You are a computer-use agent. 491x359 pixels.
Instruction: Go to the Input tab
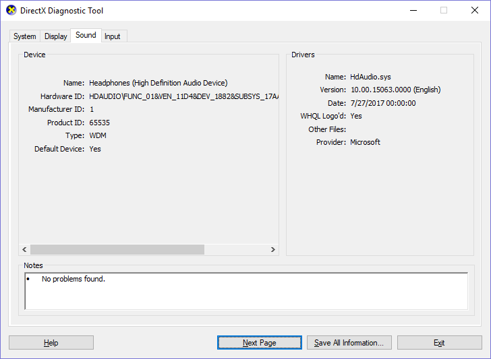pyautogui.click(x=113, y=36)
